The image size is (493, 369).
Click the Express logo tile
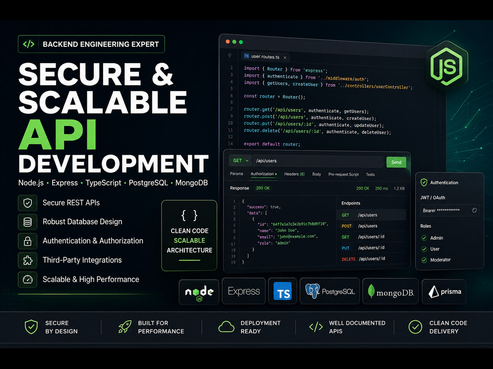244,291
